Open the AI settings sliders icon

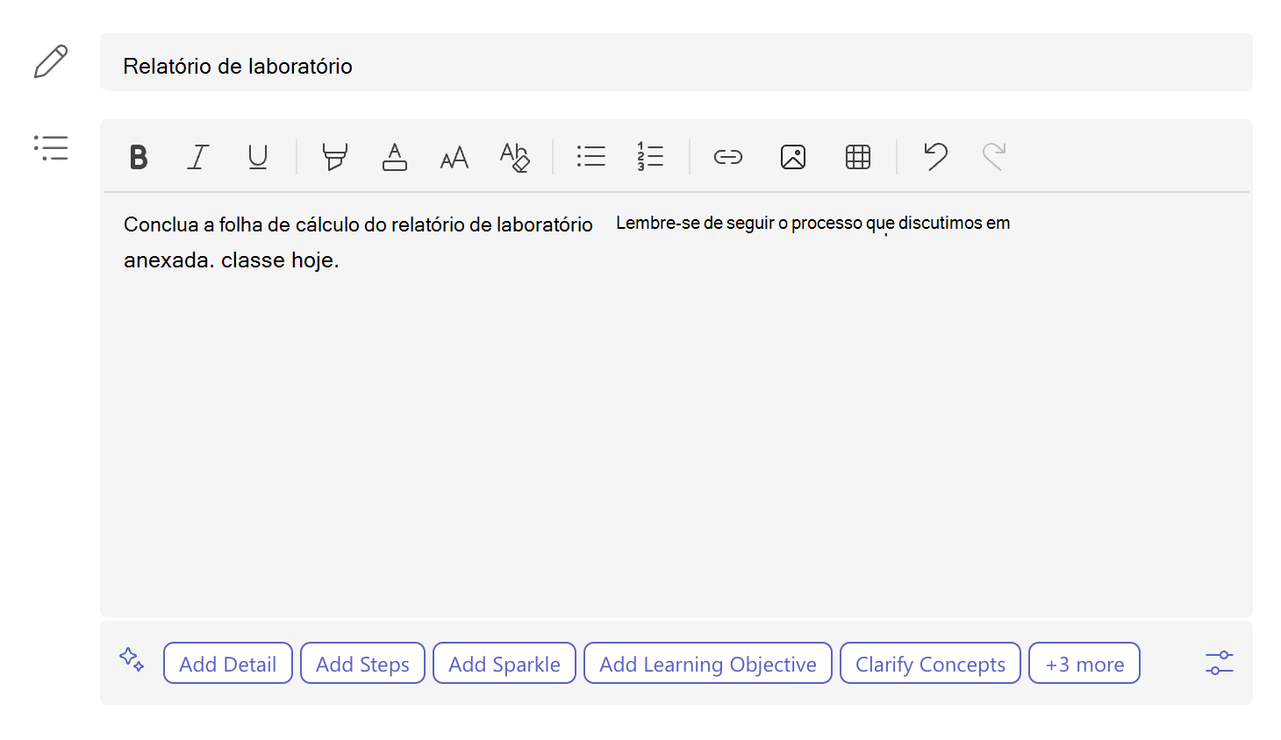1220,663
